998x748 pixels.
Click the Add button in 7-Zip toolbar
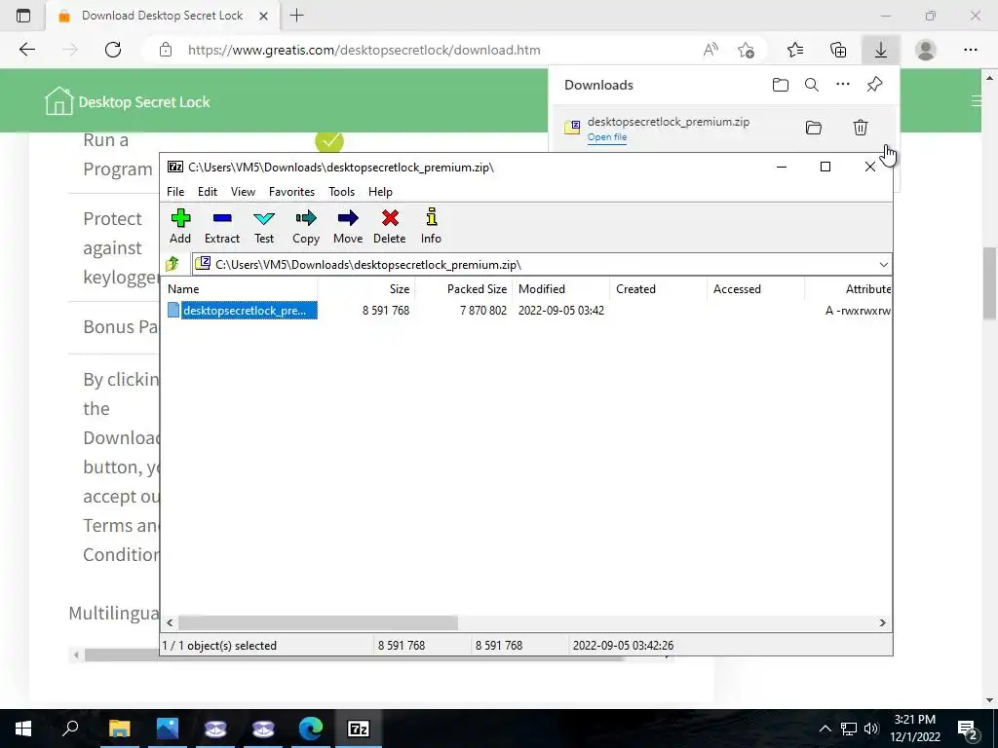[180, 226]
